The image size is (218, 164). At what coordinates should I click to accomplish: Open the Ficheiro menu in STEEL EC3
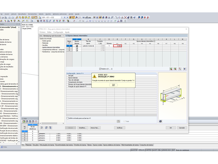[x=42, y=32]
